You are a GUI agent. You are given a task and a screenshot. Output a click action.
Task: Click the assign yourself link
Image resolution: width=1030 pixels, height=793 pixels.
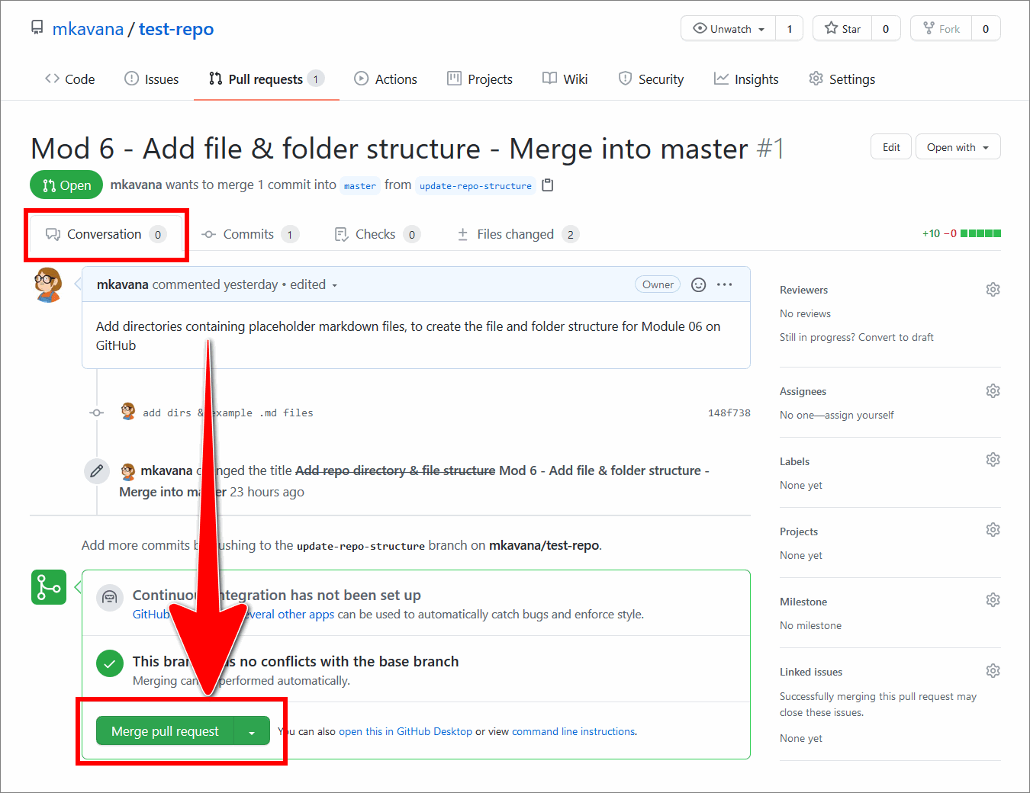859,415
